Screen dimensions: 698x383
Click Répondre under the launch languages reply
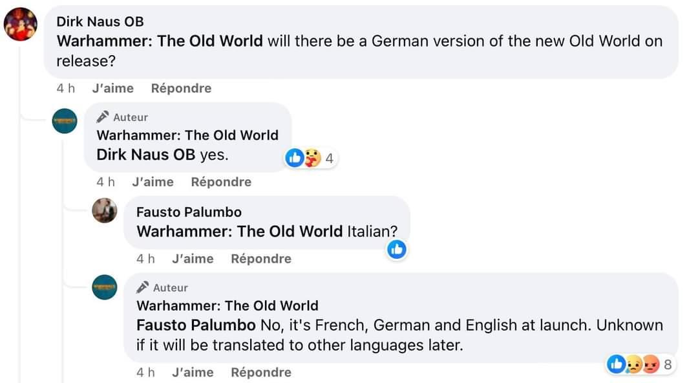pyautogui.click(x=261, y=372)
